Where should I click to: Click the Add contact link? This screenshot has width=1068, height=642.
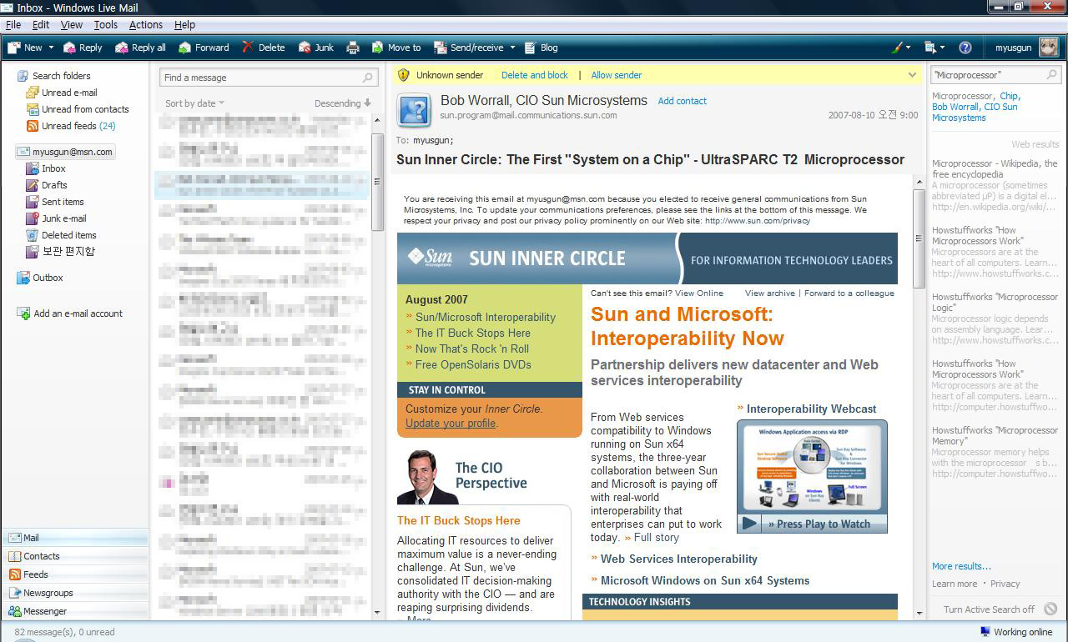(682, 101)
